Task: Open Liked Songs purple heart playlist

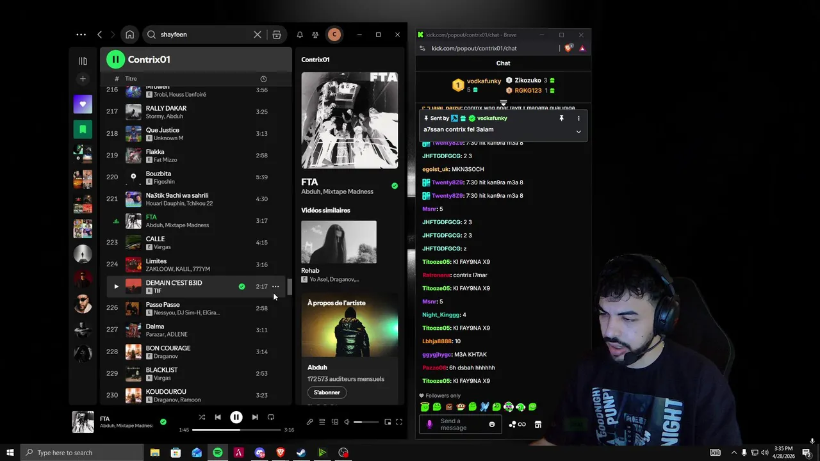Action: [x=83, y=104]
